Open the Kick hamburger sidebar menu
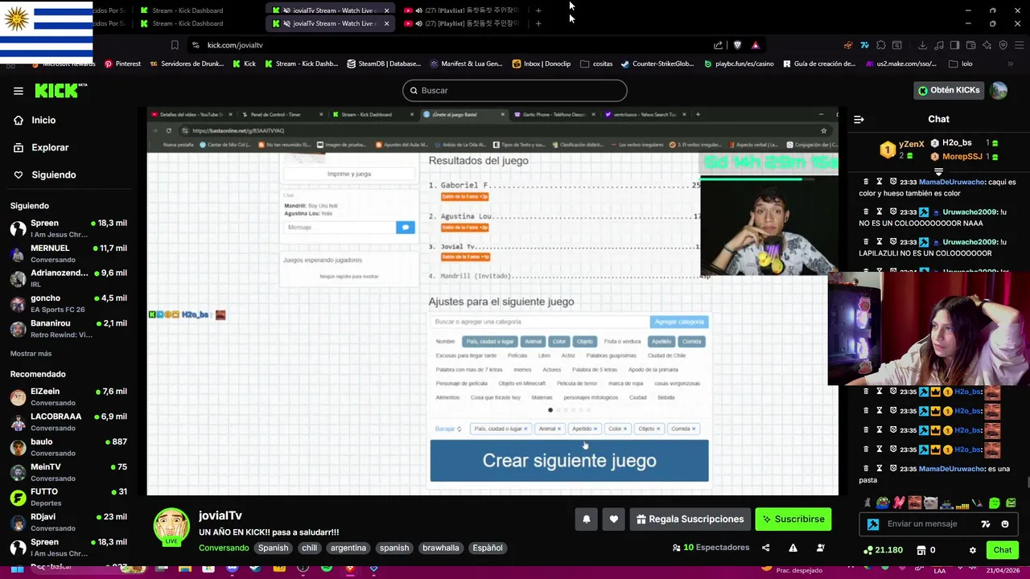 point(19,91)
